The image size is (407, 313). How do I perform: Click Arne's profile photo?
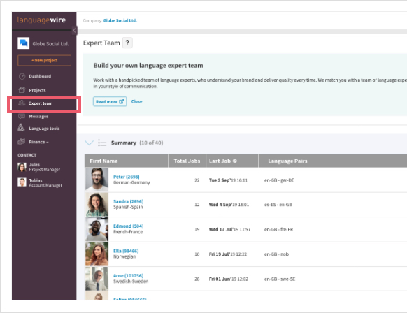(97, 279)
